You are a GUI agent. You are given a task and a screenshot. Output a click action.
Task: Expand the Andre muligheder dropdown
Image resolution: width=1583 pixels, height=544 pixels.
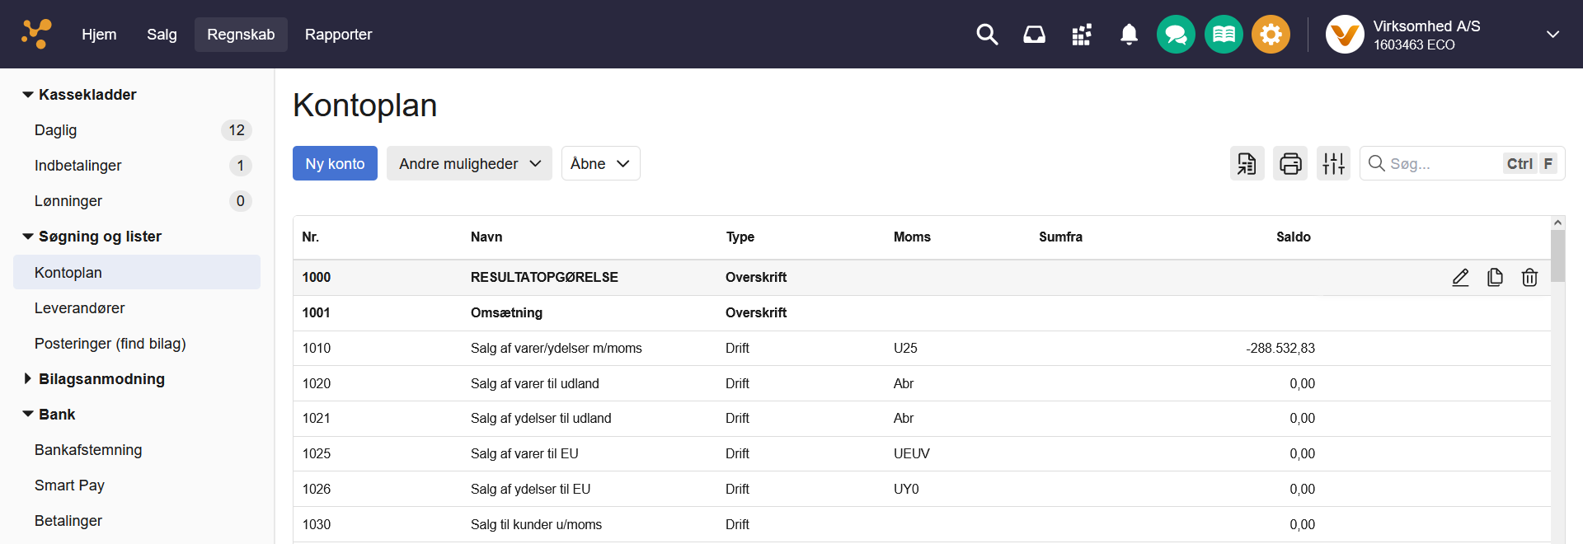(469, 163)
